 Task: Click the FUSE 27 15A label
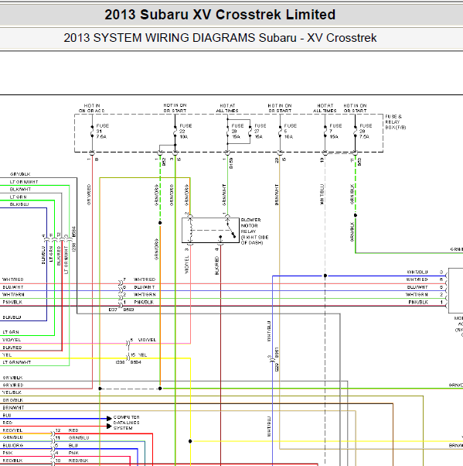pyautogui.click(x=260, y=131)
